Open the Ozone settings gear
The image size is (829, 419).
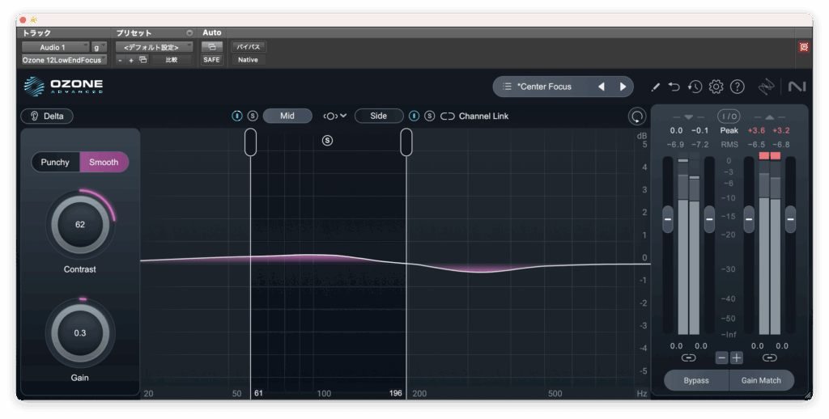click(716, 87)
